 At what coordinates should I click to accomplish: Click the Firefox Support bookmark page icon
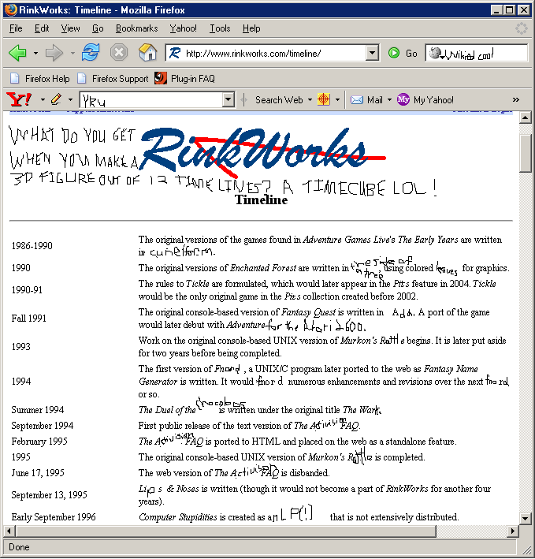tap(82, 78)
